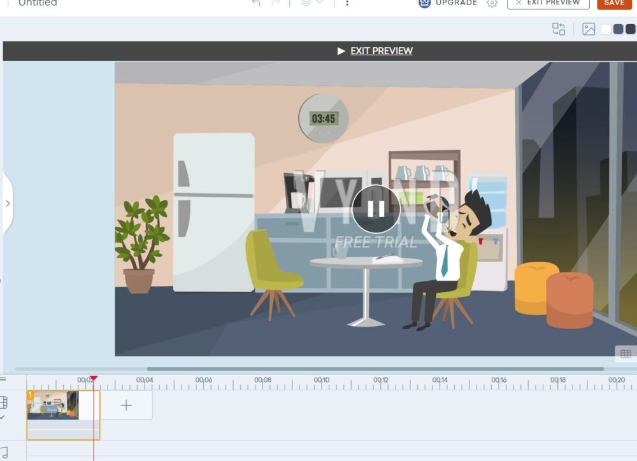637x461 pixels.
Task: Expand the left side panel chevron
Action: [8, 204]
